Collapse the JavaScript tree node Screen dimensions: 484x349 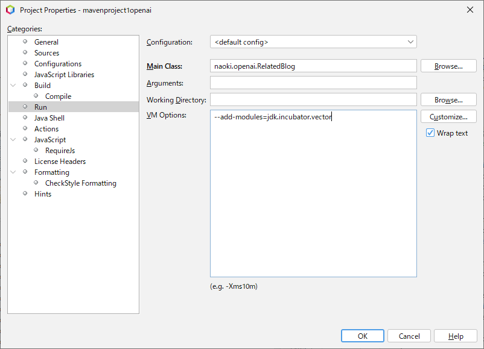tap(13, 139)
